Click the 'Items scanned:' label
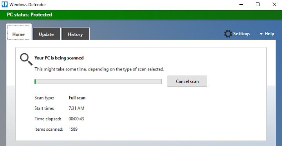This screenshot has height=146, width=282. pos(49,129)
